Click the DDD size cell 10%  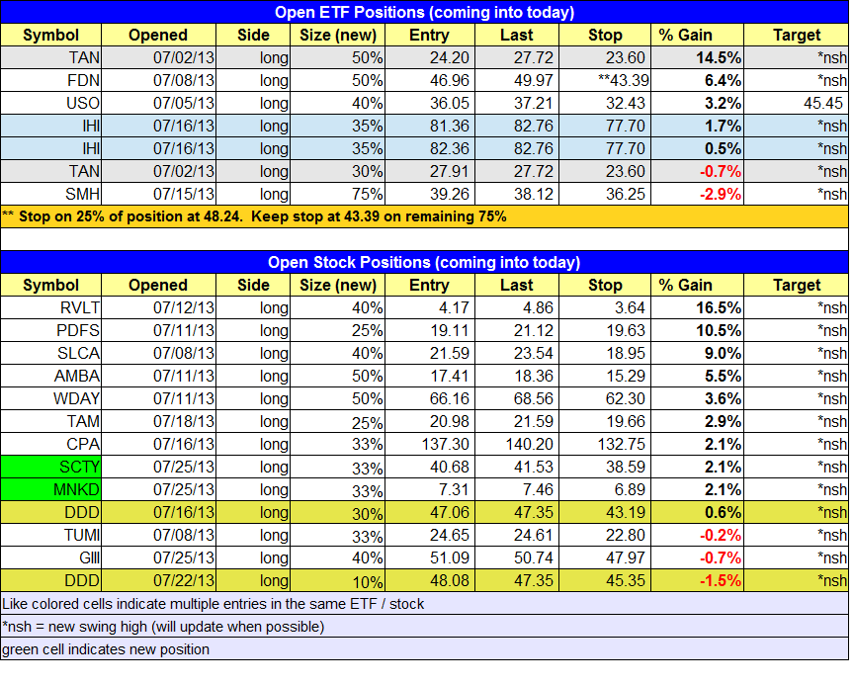pos(338,580)
